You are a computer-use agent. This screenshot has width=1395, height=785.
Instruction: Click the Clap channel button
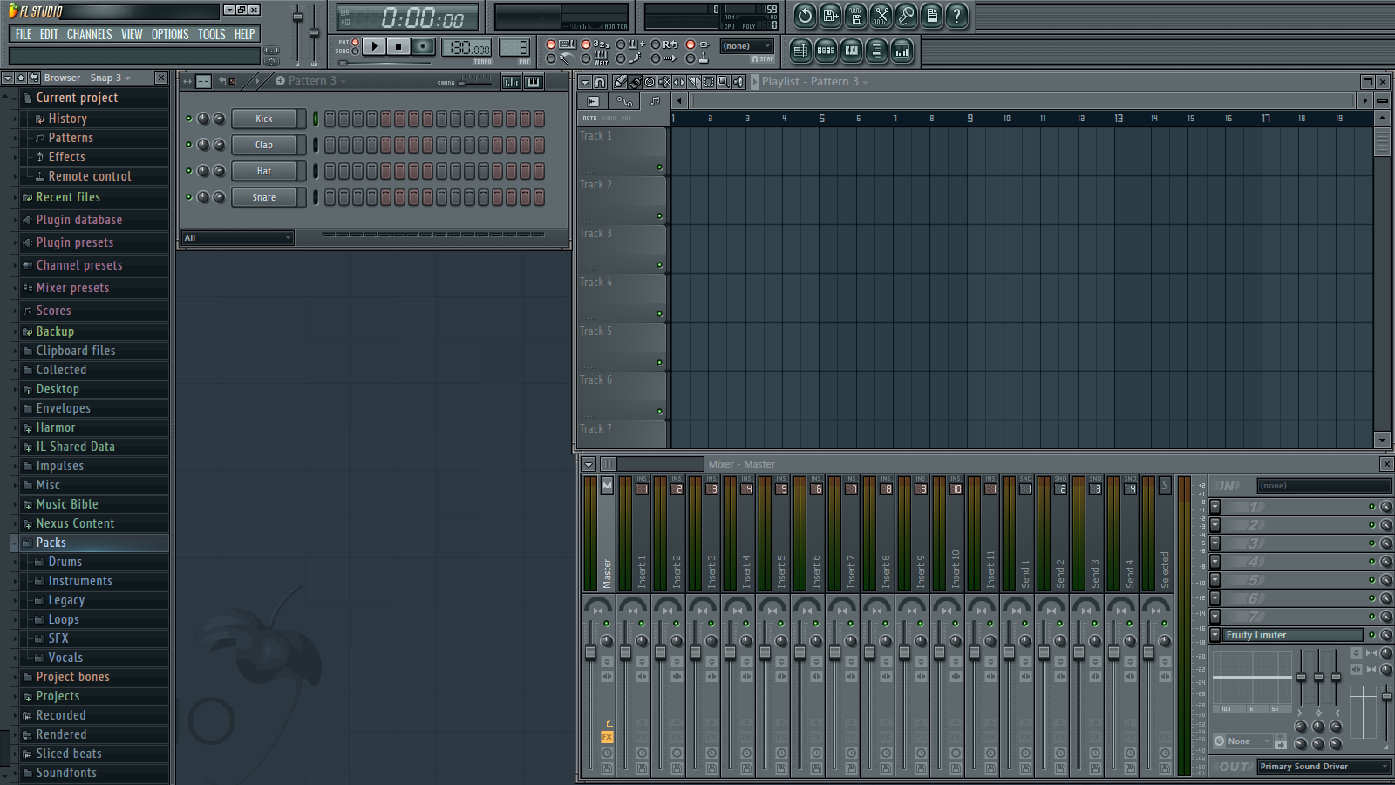tap(264, 145)
